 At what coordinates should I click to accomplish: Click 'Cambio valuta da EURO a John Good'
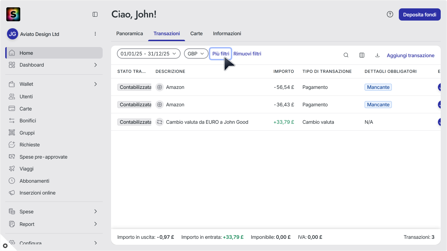point(207,122)
